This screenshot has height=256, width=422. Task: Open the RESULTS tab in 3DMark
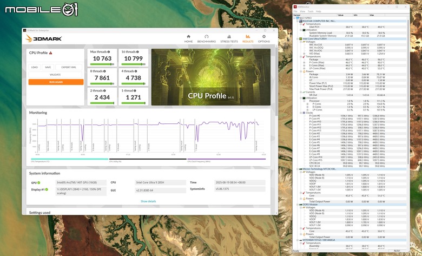pos(248,39)
